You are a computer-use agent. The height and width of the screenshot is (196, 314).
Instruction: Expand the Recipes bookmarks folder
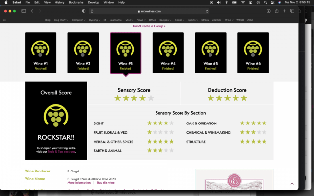[x=165, y=20]
